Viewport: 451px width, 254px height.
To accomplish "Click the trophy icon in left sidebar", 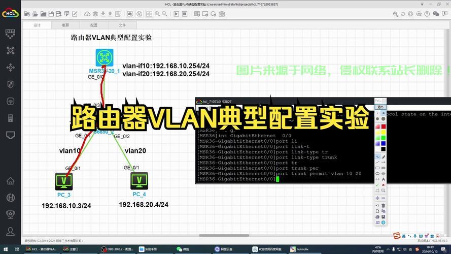I will [x=10, y=214].
